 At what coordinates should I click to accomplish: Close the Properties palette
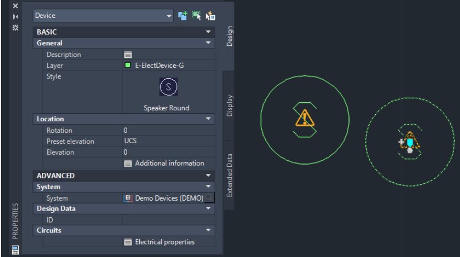pyautogui.click(x=15, y=6)
